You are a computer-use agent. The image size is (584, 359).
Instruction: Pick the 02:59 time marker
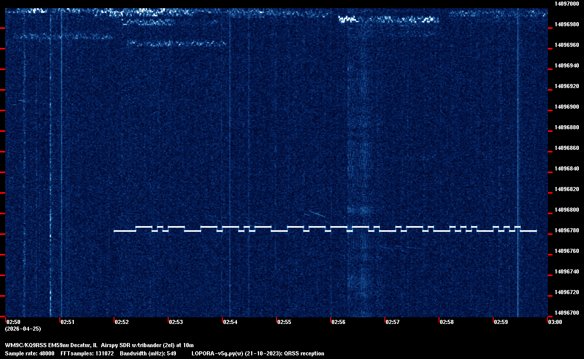(501, 322)
